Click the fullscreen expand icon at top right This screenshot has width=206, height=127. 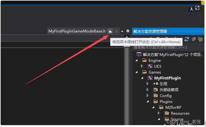[197, 8]
